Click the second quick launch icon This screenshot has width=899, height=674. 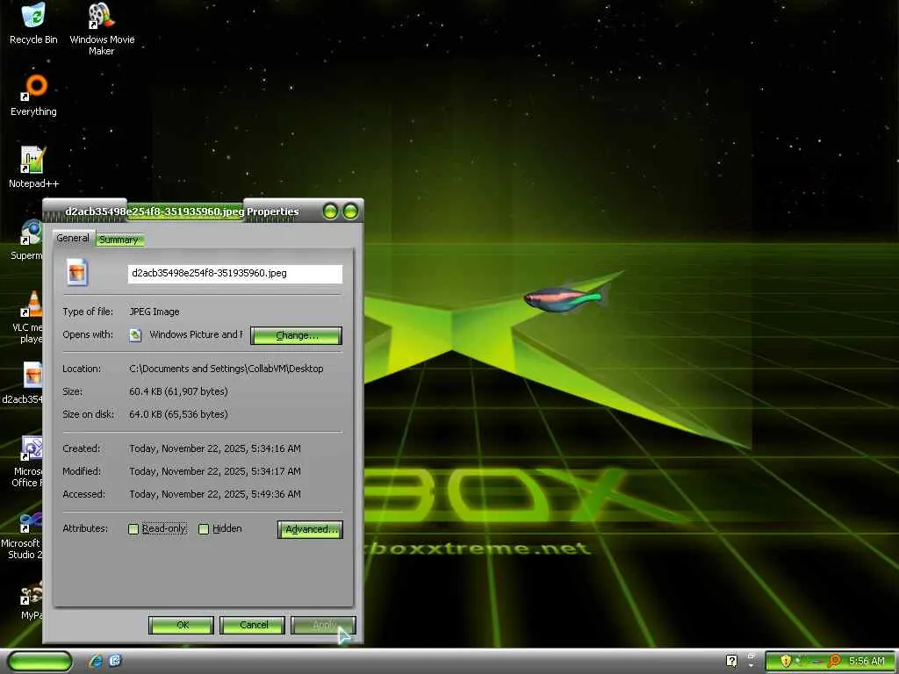pyautogui.click(x=115, y=661)
